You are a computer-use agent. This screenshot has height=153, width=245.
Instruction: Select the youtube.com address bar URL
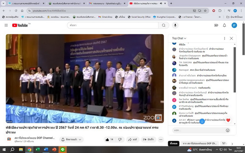[x=49, y=11]
